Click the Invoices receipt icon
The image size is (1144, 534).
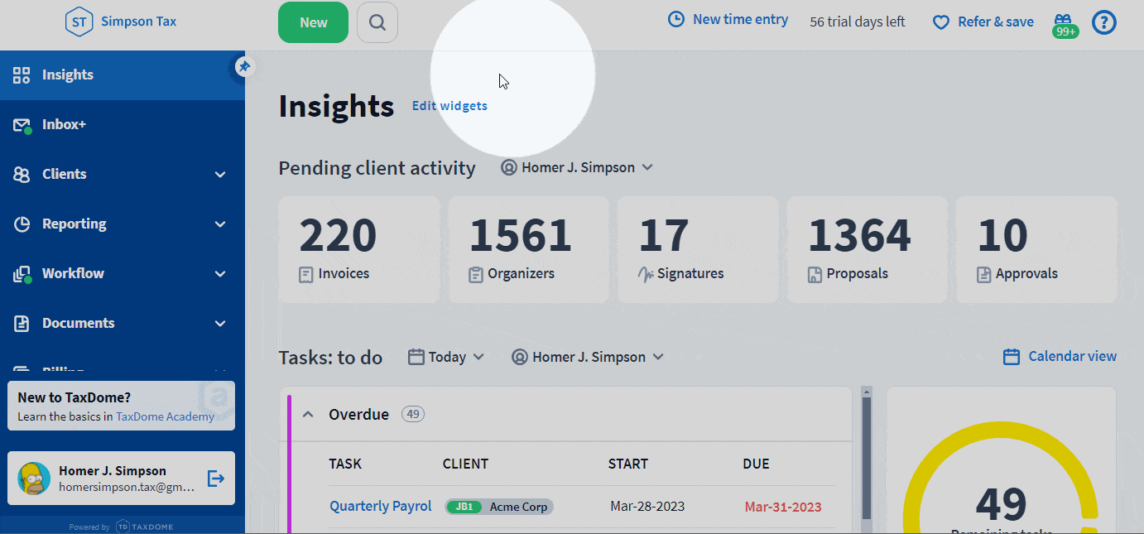(x=306, y=274)
